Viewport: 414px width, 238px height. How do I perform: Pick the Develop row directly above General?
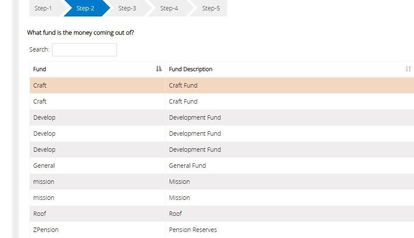pos(222,150)
